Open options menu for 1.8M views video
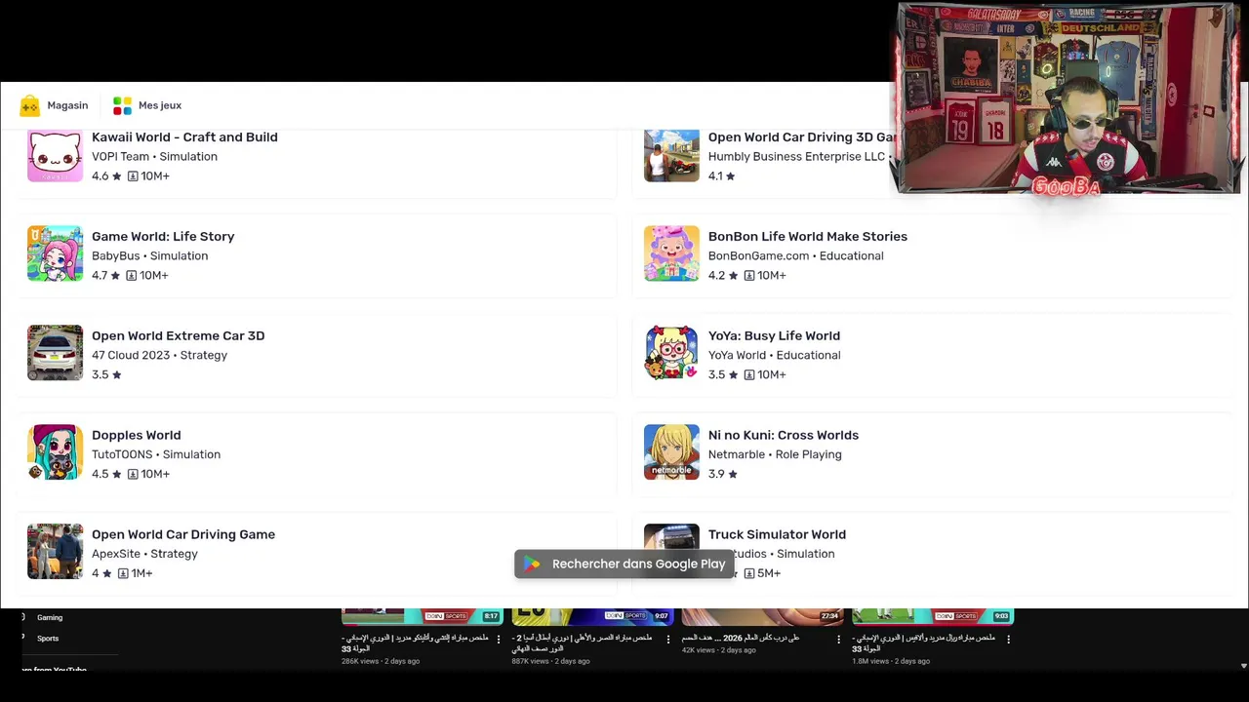 (x=1008, y=640)
